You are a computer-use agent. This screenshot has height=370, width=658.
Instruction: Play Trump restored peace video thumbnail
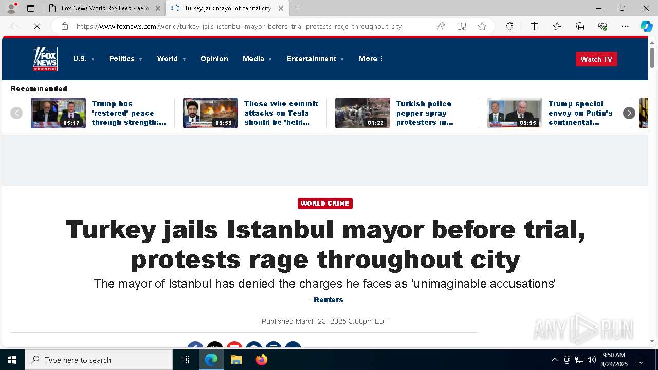coord(58,113)
